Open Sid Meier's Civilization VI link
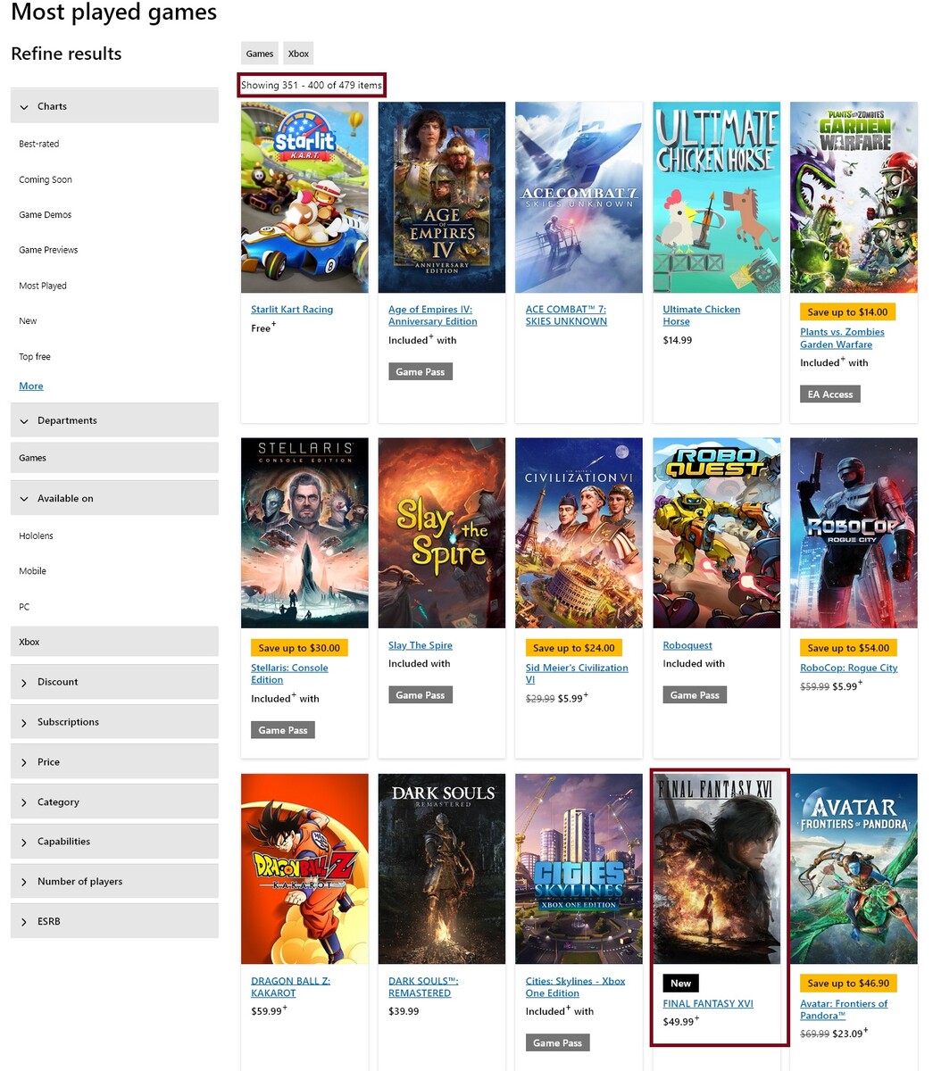Viewport: 933px width, 1071px height. 577,674
